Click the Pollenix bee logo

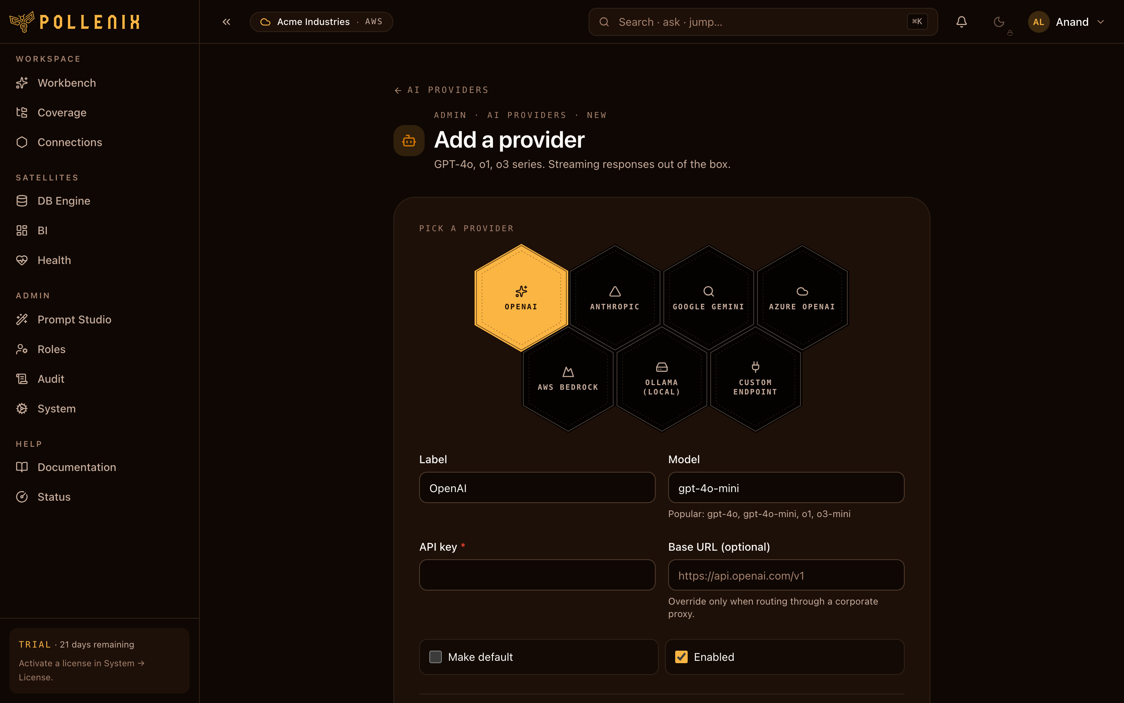(x=22, y=21)
